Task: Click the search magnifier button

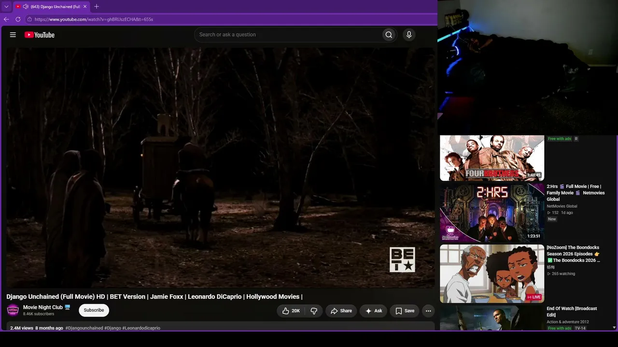Action: tap(389, 35)
